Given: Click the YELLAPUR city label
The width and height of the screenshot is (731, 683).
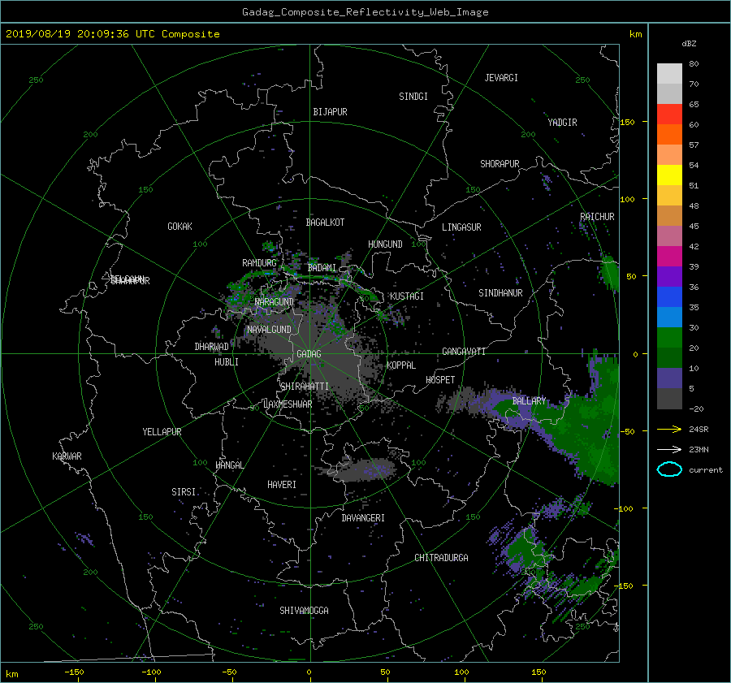Looking at the screenshot, I should [x=162, y=432].
